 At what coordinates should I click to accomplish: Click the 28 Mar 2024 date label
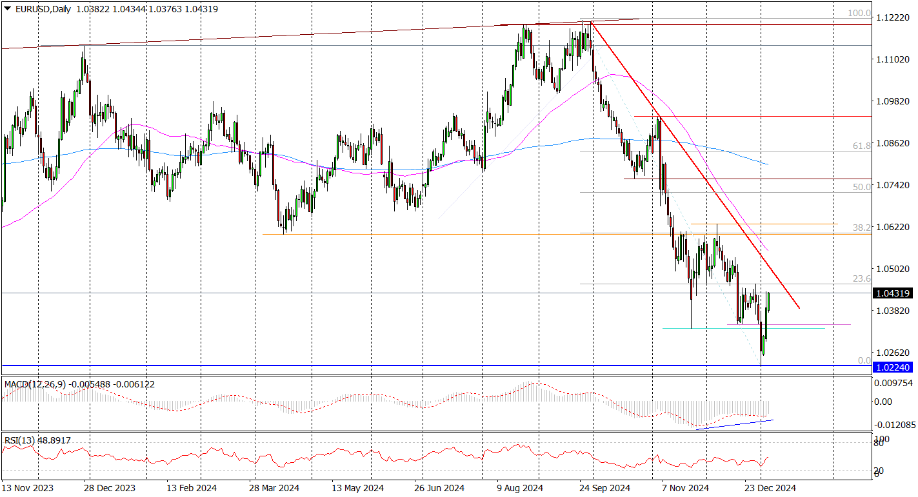pos(274,489)
